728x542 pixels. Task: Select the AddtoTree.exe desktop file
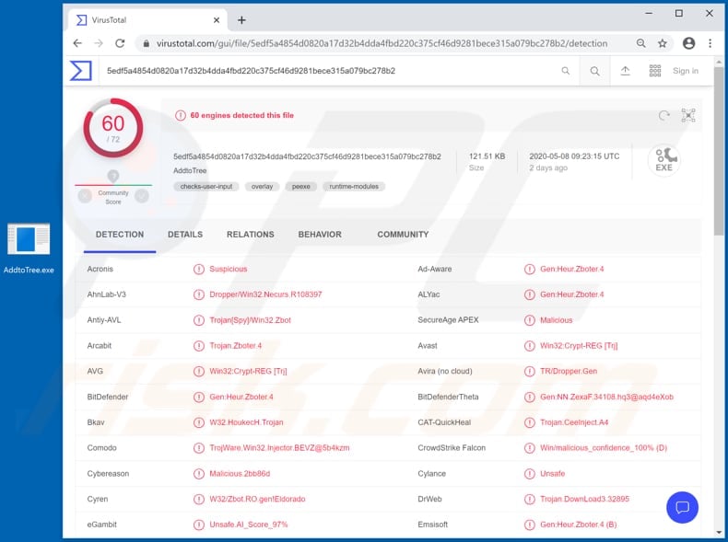(29, 249)
